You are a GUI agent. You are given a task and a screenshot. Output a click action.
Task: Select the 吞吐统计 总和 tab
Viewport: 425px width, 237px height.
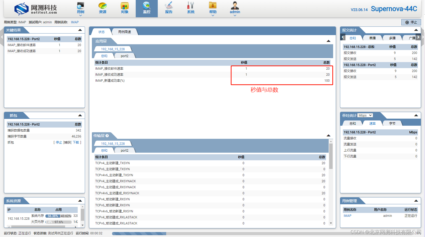coord(353,123)
